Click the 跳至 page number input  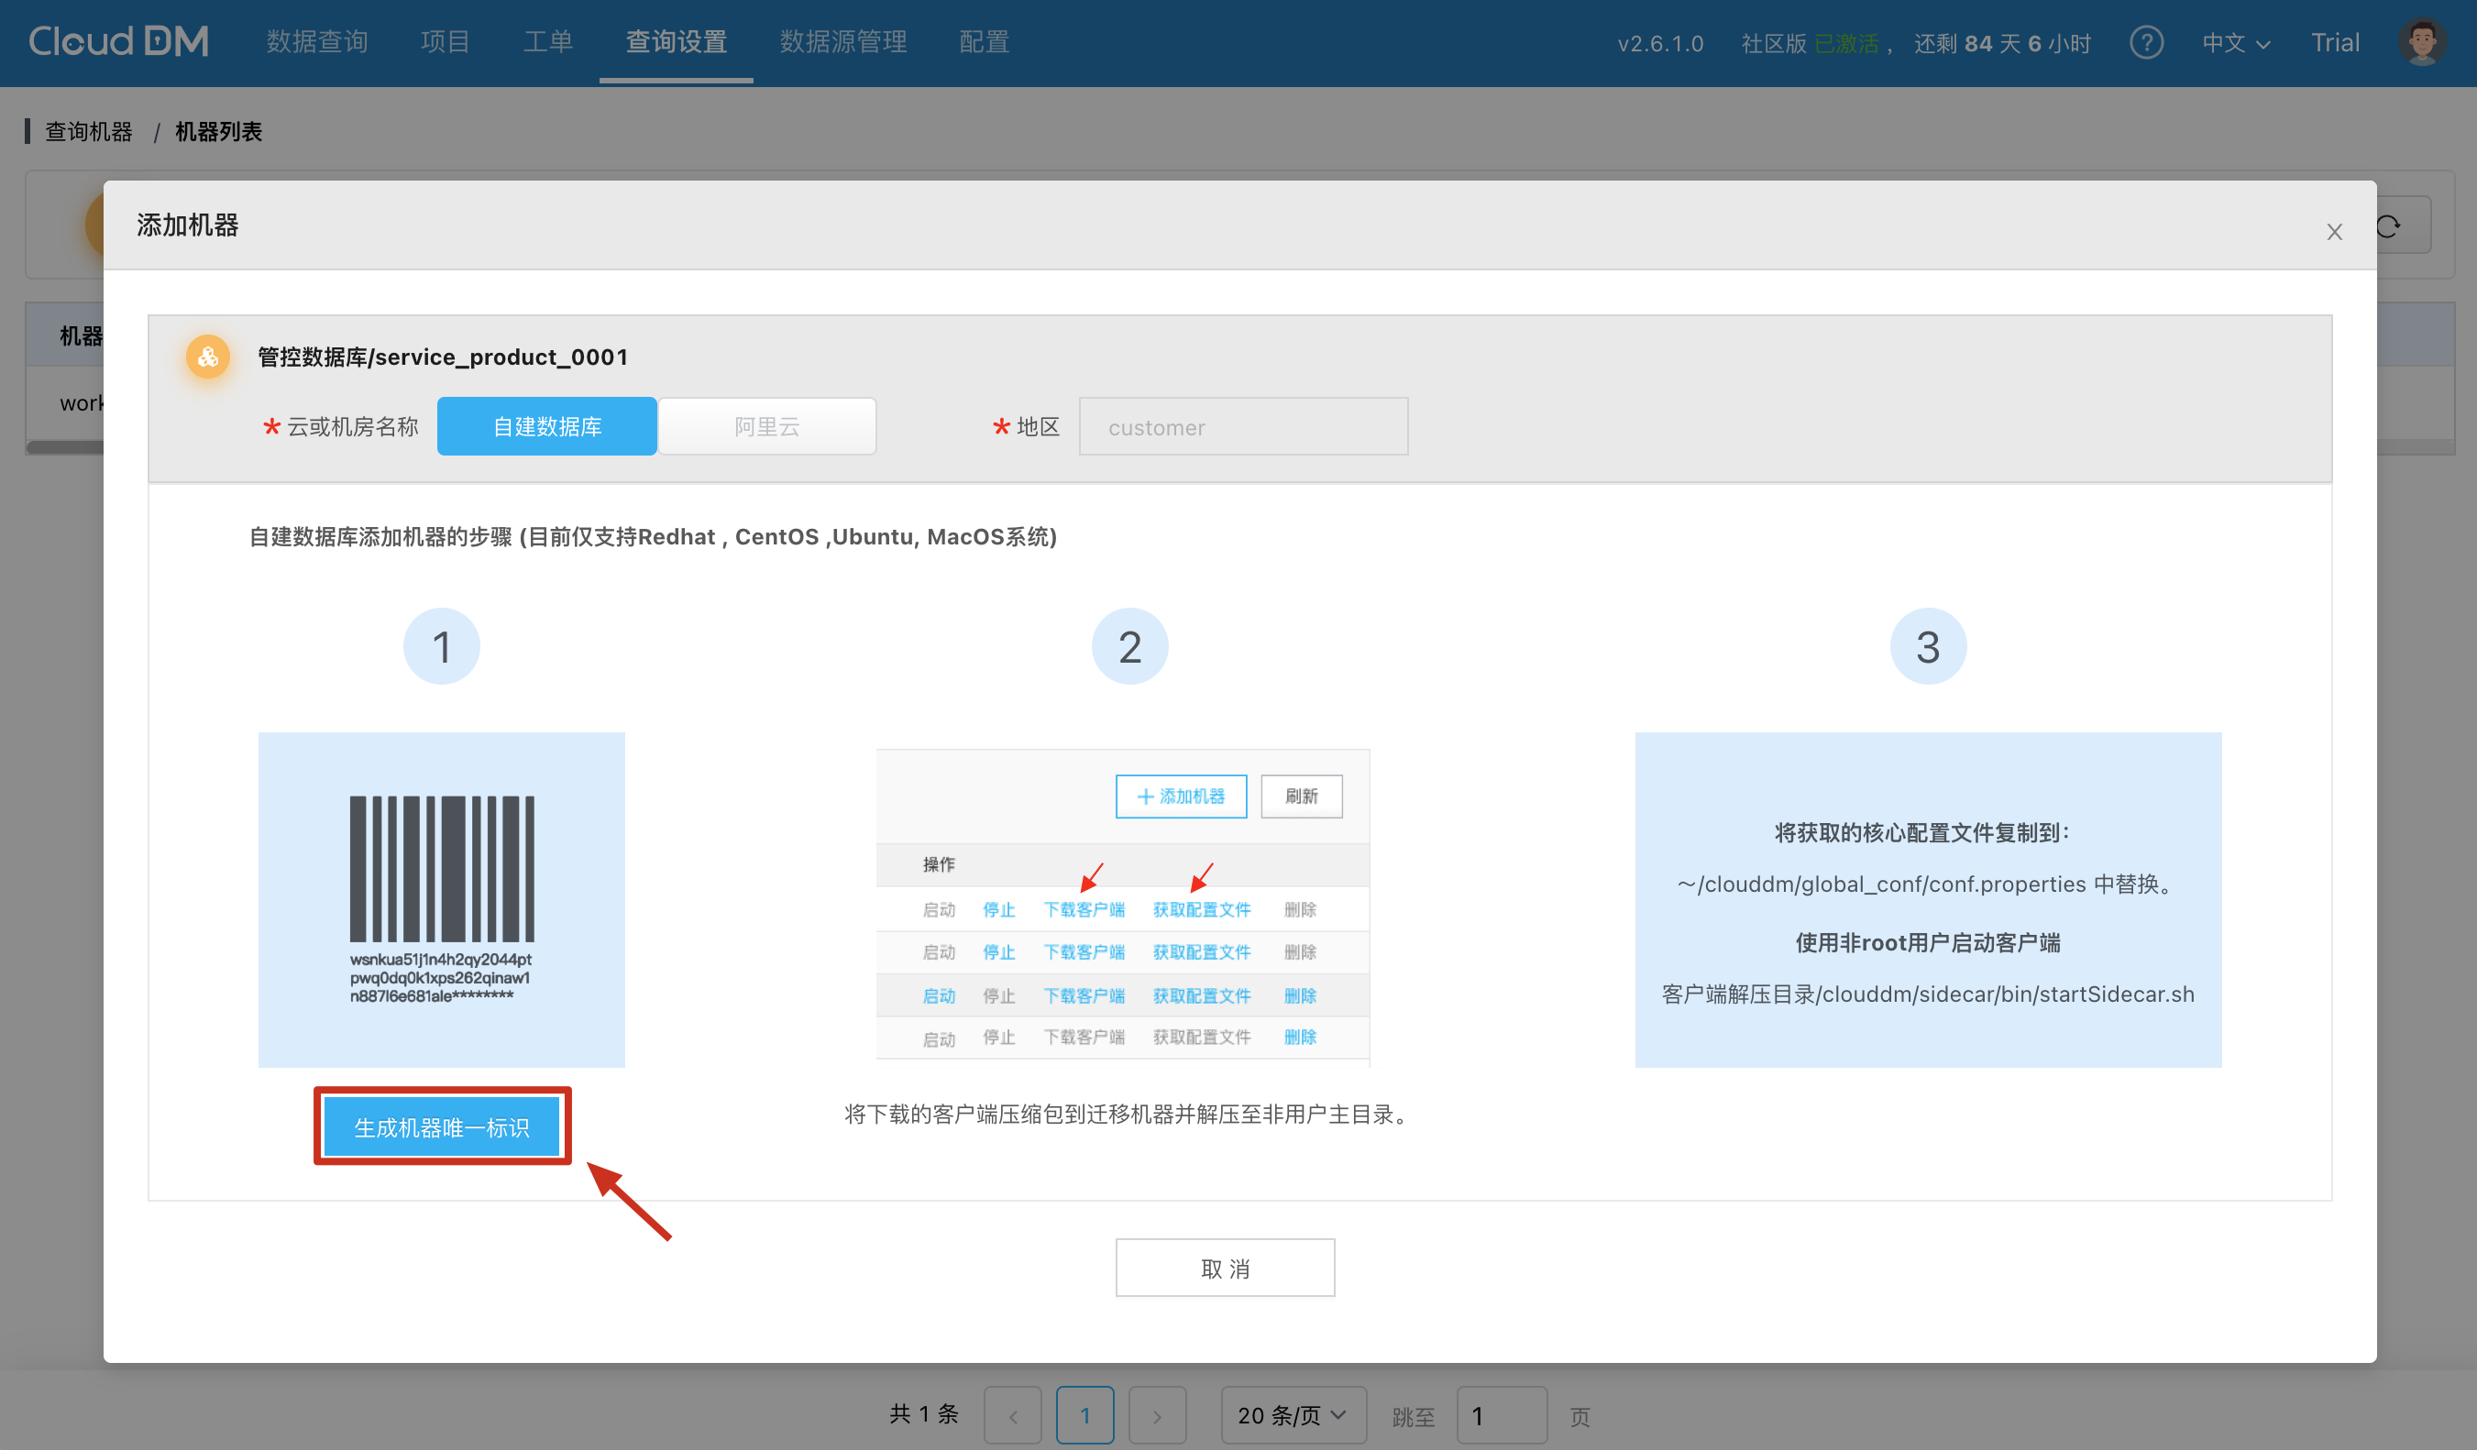[x=1500, y=1415]
